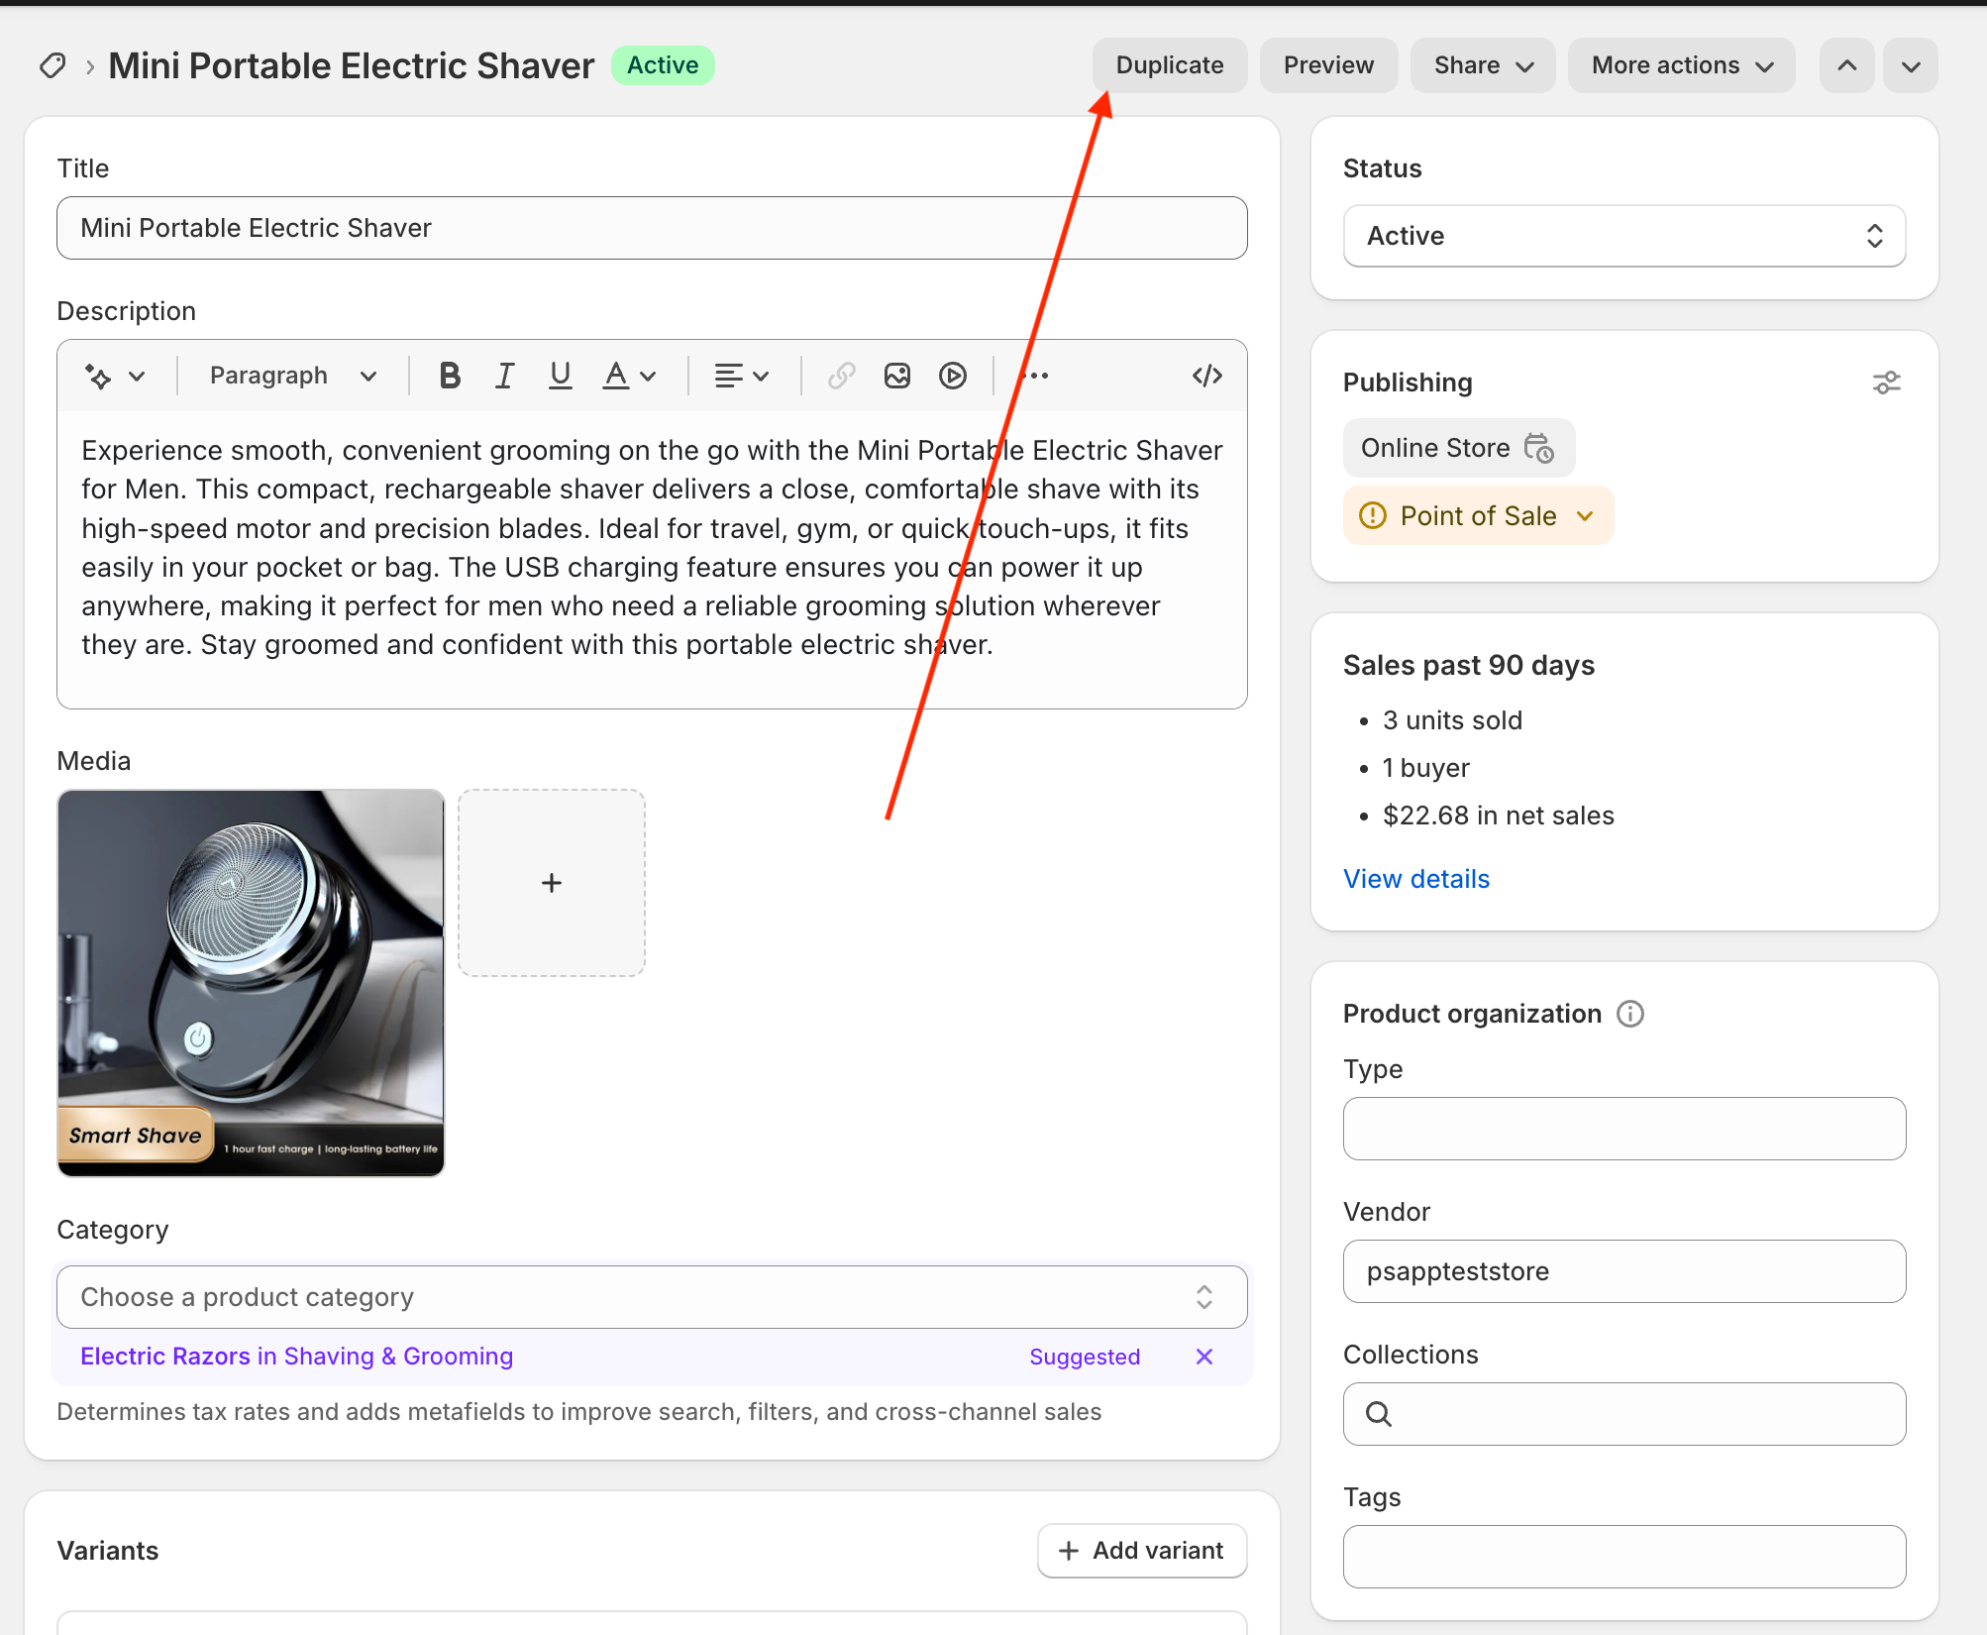Click the Bold formatting icon
This screenshot has width=1987, height=1635.
coord(450,376)
